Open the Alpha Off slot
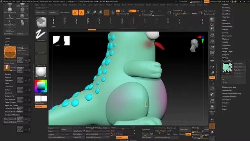The image size is (250, 141). click(x=41, y=47)
